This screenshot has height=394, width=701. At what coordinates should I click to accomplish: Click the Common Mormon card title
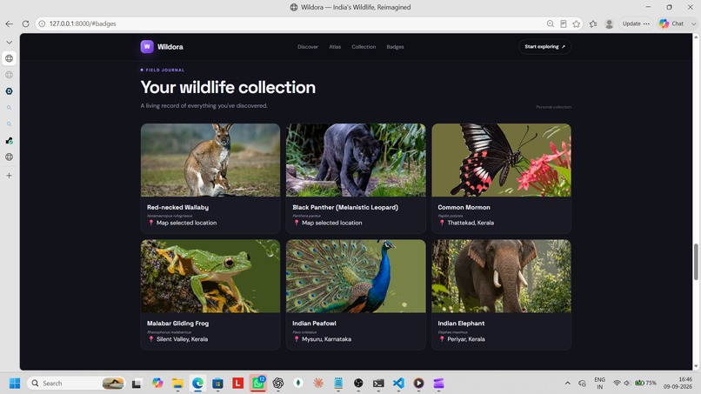pos(464,207)
